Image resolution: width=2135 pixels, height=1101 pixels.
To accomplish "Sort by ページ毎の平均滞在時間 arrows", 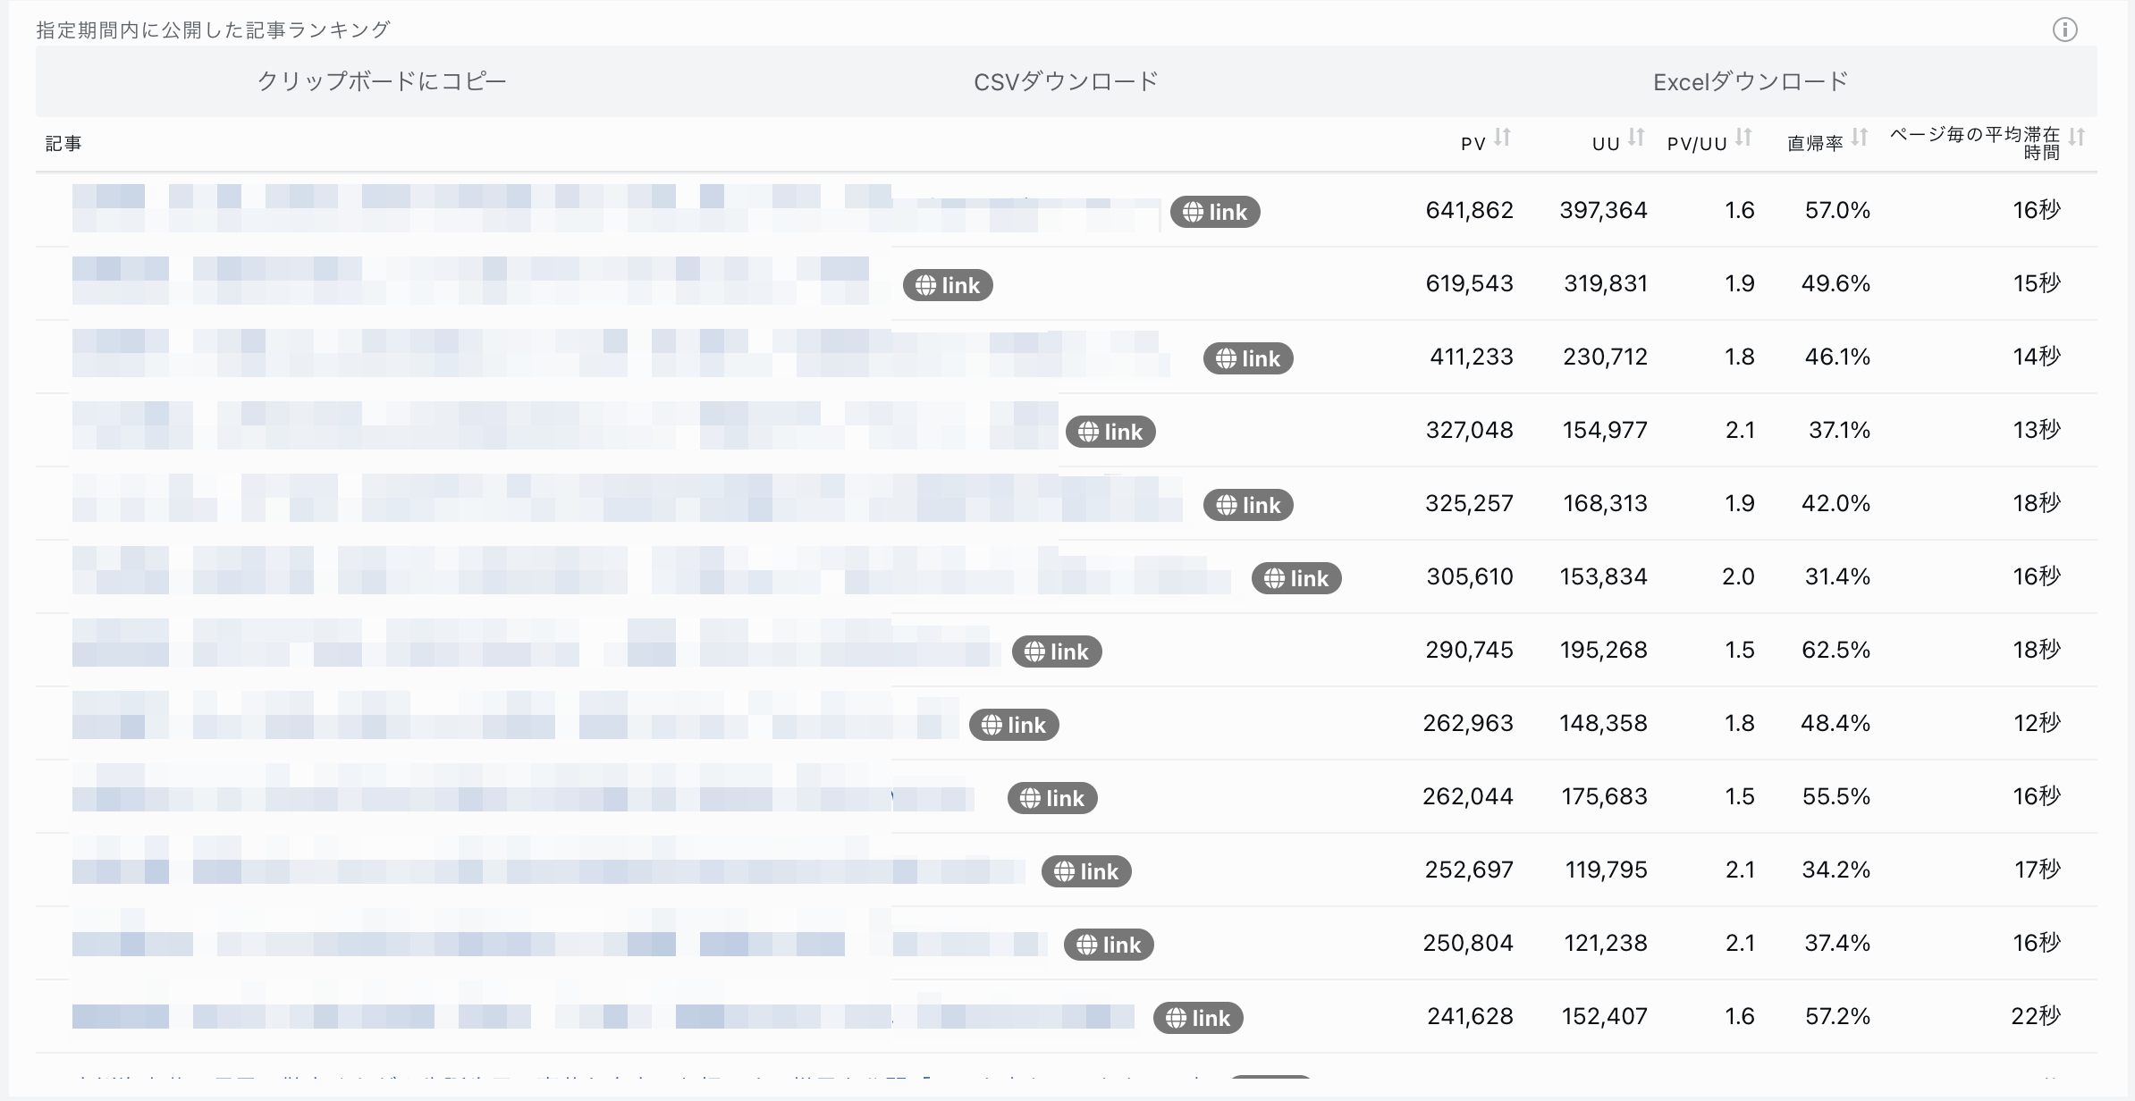I will (2077, 138).
